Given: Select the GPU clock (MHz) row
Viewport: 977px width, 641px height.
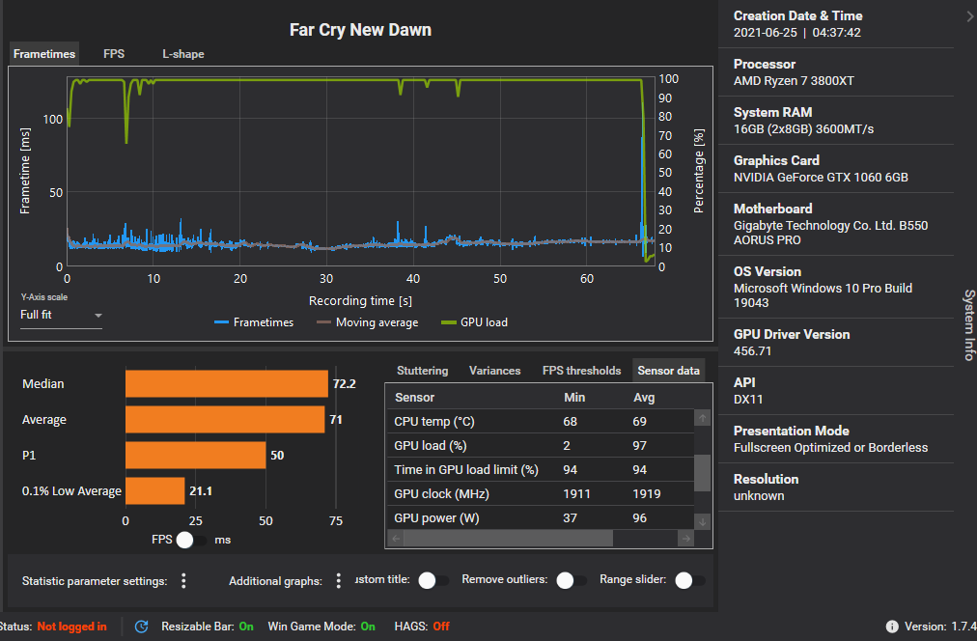Looking at the screenshot, I should point(541,494).
